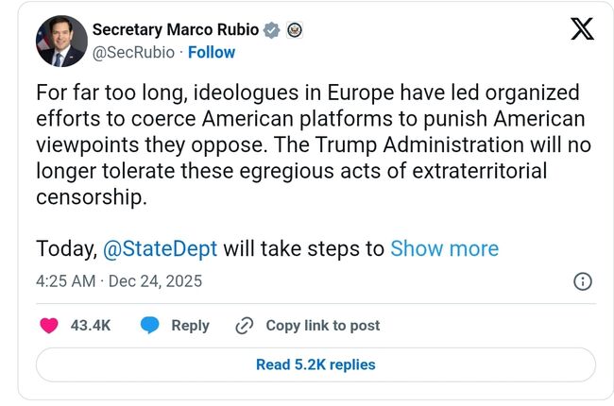614x406 pixels.
Task: Click the X logo icon
Action: (583, 29)
